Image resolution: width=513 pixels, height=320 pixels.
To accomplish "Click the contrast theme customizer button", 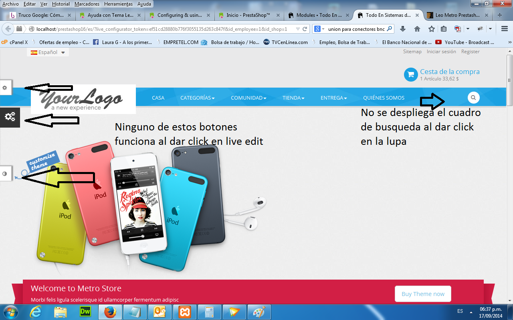I will pos(5,174).
